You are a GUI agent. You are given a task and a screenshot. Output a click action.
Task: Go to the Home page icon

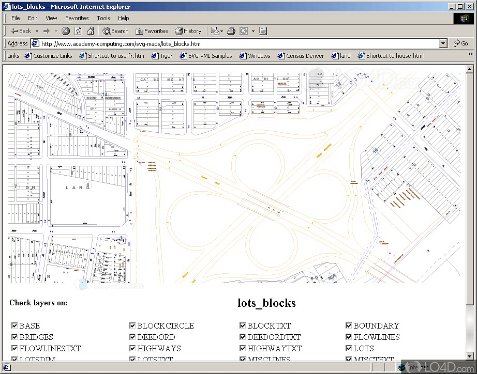(x=91, y=31)
